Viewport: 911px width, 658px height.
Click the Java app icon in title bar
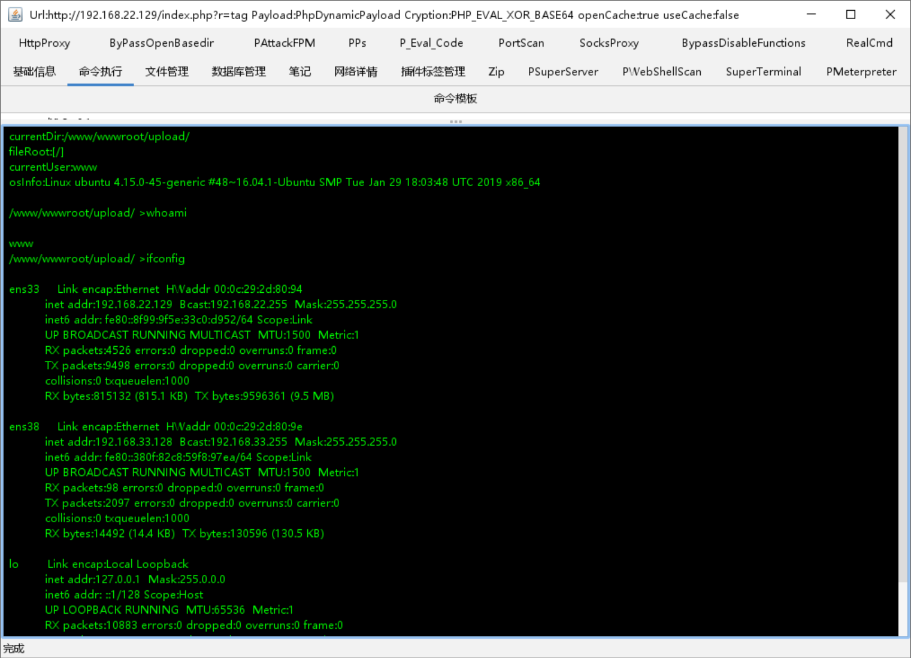pos(15,14)
